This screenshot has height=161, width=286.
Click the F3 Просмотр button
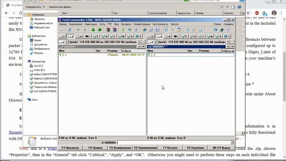[70, 148]
